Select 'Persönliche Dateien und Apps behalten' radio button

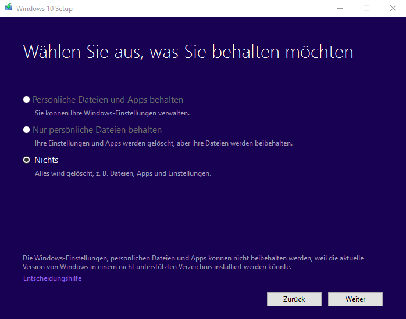click(26, 100)
